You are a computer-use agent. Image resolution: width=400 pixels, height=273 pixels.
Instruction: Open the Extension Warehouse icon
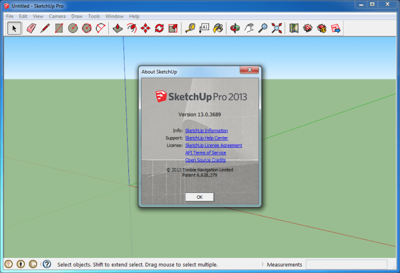click(322, 28)
